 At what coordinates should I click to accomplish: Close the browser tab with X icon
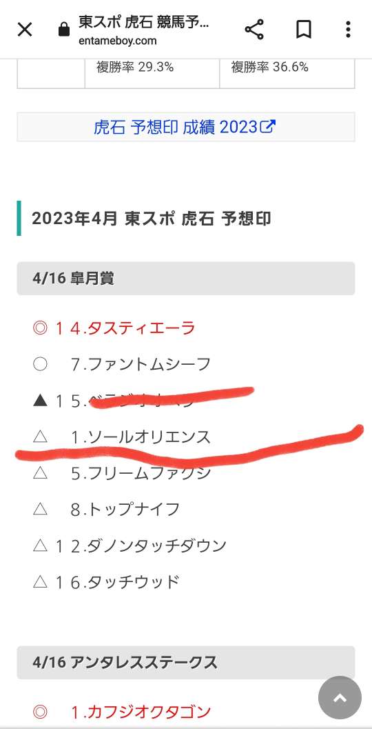click(25, 30)
